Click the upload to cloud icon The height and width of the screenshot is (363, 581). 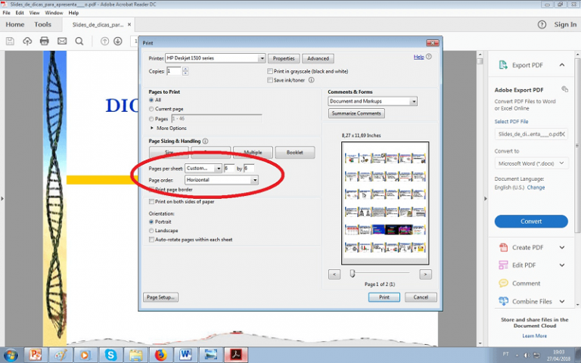coord(28,41)
